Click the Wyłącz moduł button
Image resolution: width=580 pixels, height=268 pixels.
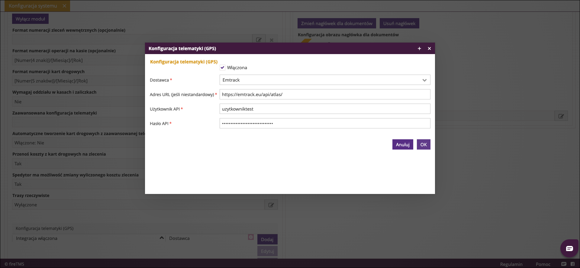point(30,19)
